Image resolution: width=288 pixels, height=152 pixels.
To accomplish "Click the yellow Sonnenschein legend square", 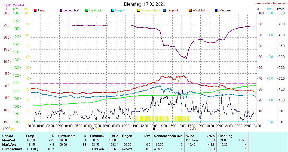I will (139, 10).
